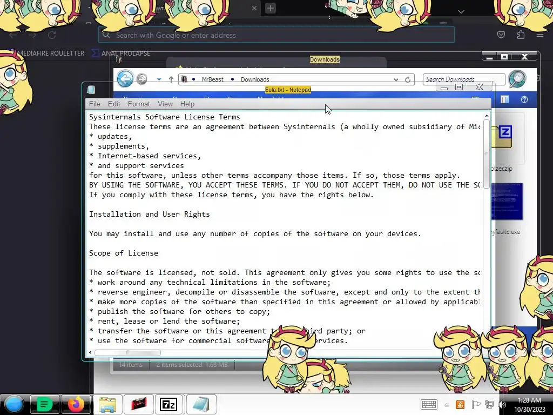Open Notepad from the taskbar
The image size is (553, 415).
click(201, 404)
